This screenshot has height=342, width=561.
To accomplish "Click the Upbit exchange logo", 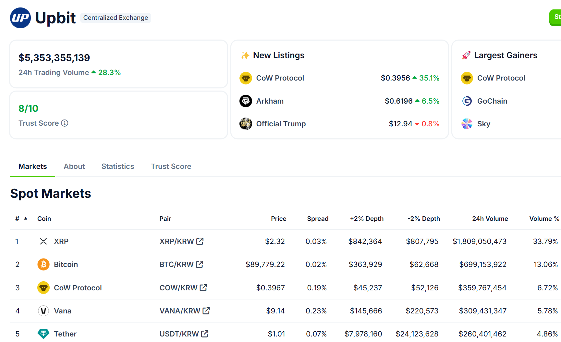I will coord(20,18).
